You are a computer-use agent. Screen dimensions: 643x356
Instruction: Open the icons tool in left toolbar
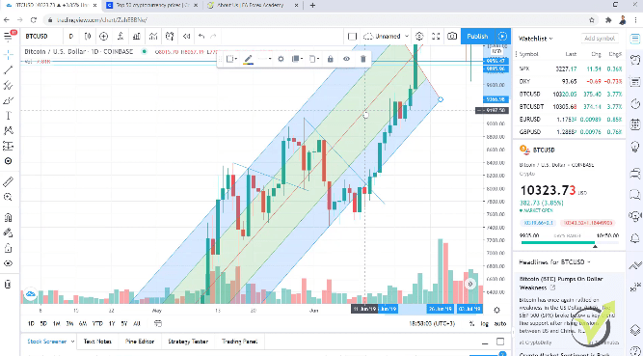tap(9, 161)
